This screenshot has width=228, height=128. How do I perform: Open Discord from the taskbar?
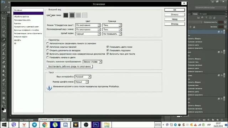point(65,125)
